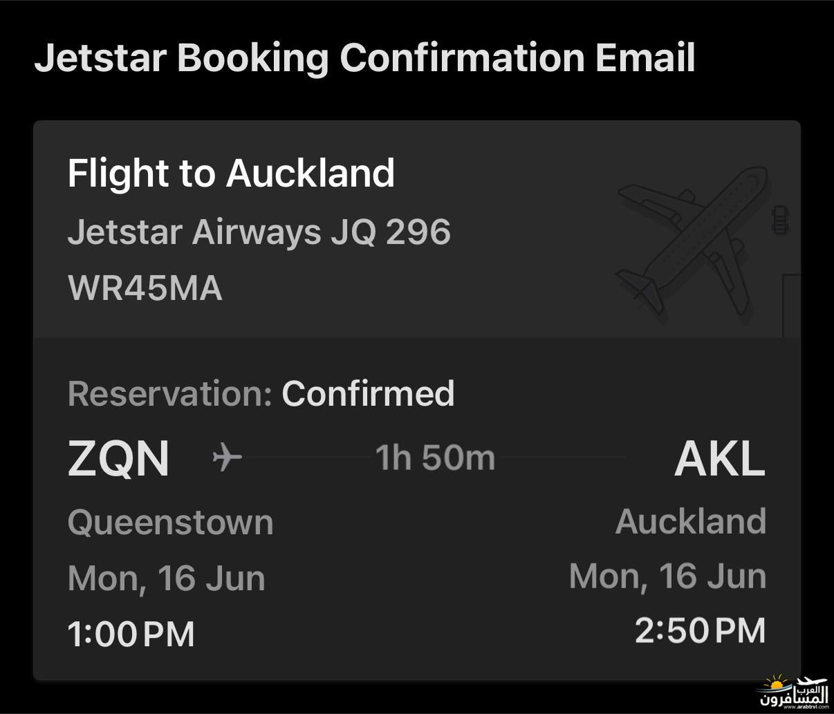Screen dimensions: 834x714
Task: Click the ZQN departure airport code
Action: tap(118, 459)
